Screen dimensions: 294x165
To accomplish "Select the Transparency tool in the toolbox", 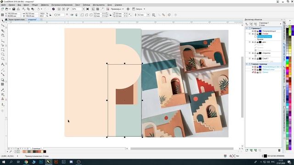I will pyautogui.click(x=3, y=84).
